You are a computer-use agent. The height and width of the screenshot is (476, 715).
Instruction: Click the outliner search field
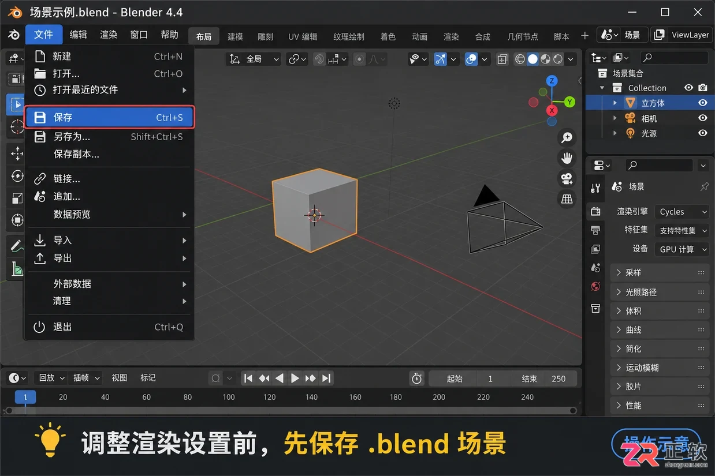point(675,58)
